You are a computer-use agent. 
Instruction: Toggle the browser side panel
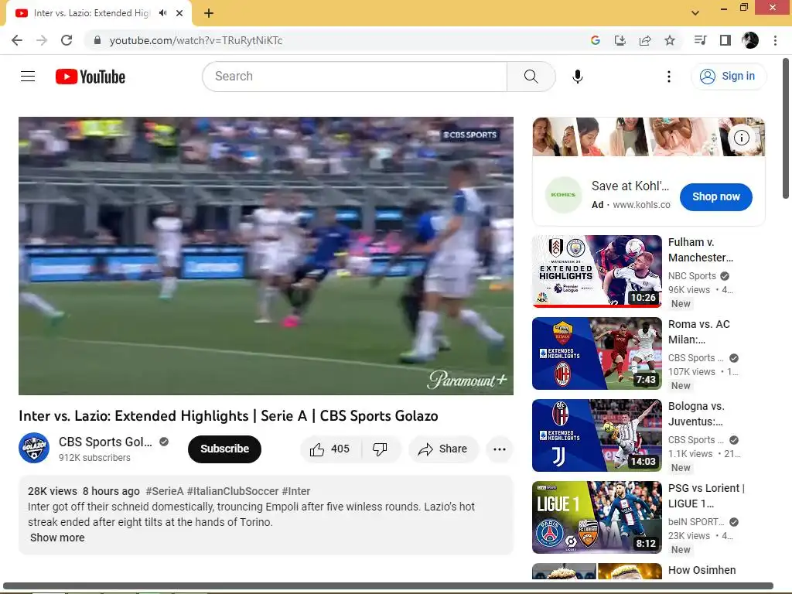pyautogui.click(x=725, y=40)
